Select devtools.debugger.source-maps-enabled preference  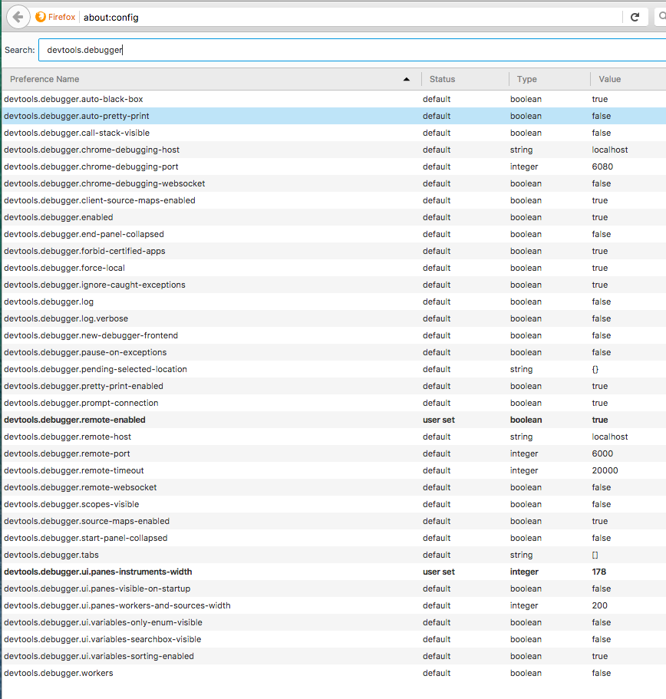point(334,521)
